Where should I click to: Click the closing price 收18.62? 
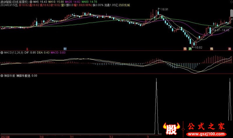tap(56, 5)
